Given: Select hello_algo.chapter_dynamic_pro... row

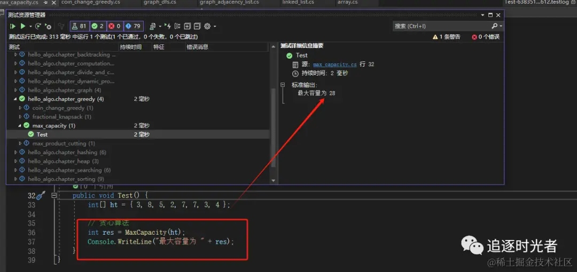Looking at the screenshot, I should (138, 81).
